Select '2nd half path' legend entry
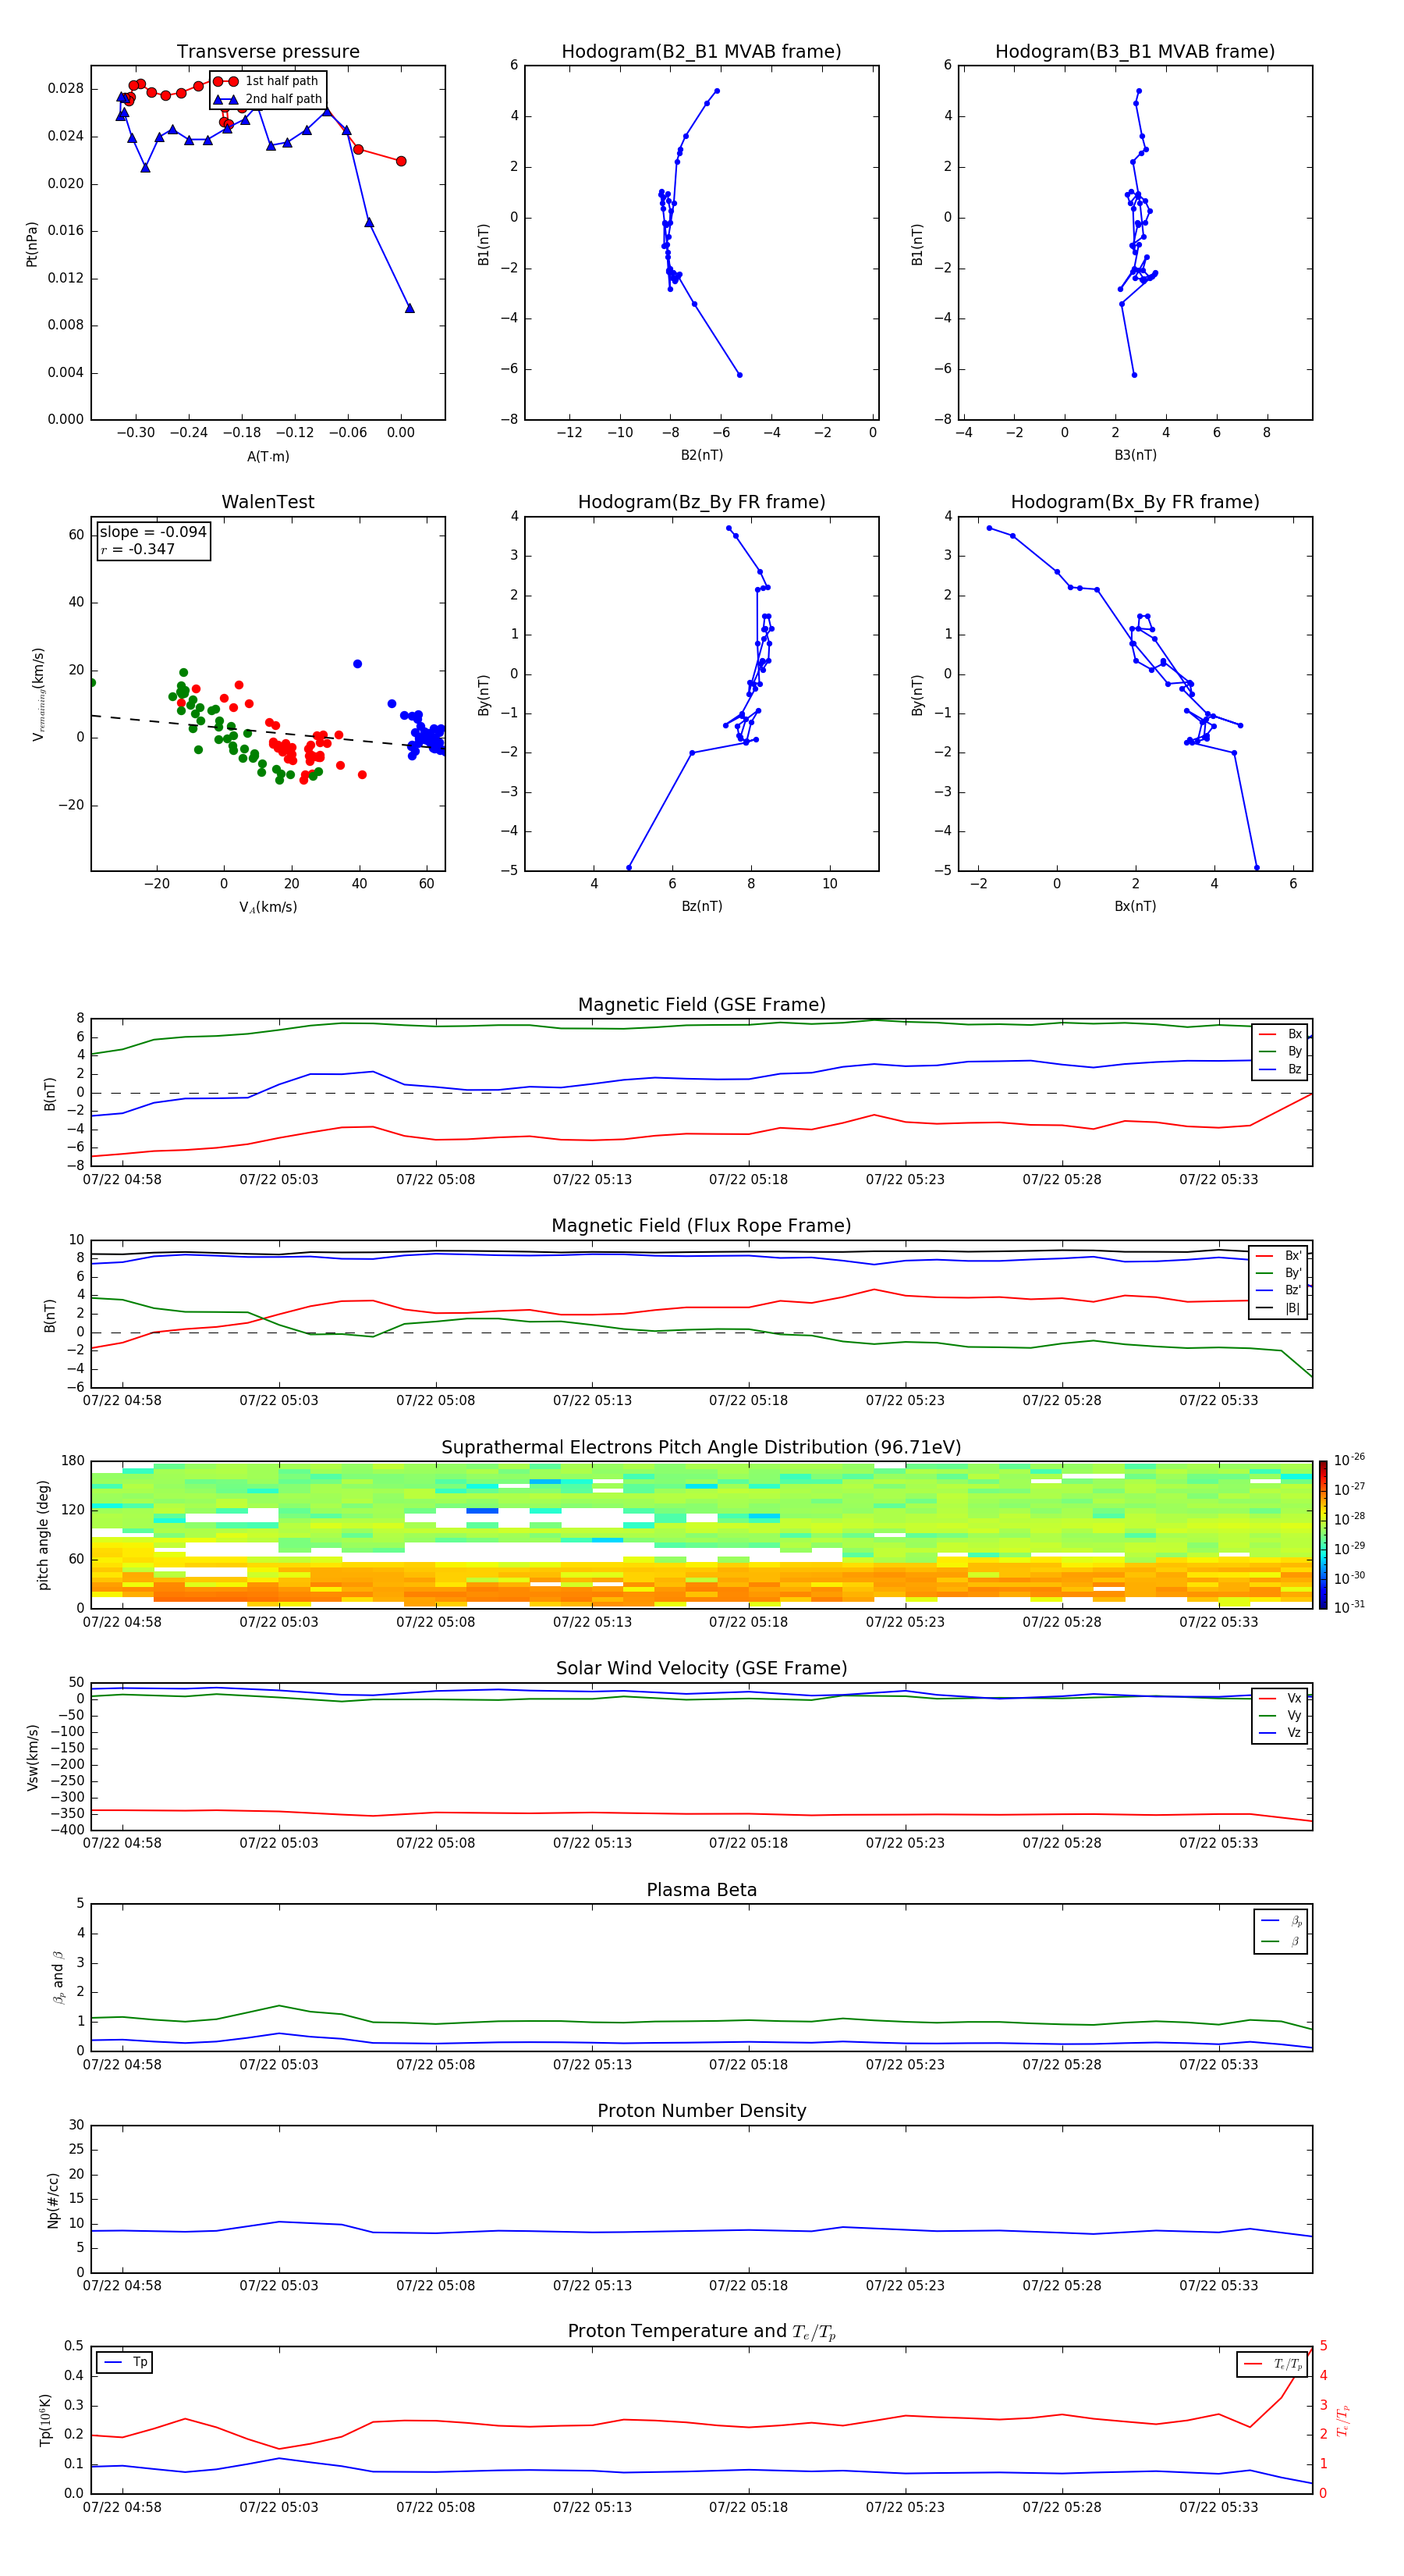 (x=268, y=99)
